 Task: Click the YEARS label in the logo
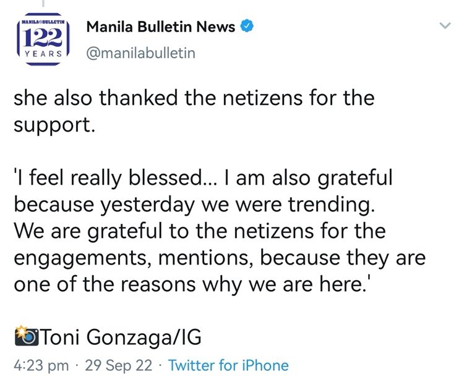[x=43, y=54]
